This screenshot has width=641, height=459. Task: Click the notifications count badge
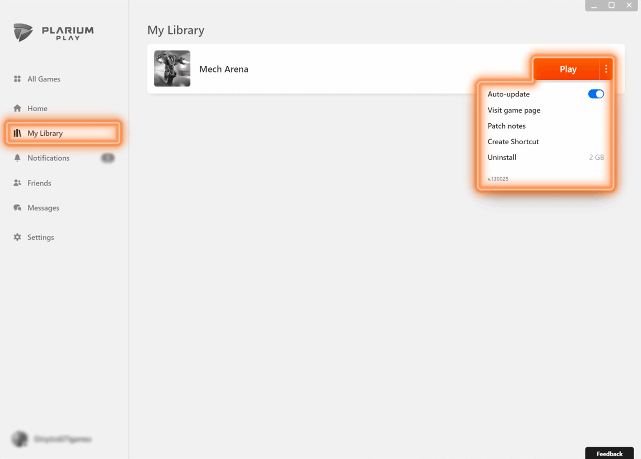pos(108,158)
